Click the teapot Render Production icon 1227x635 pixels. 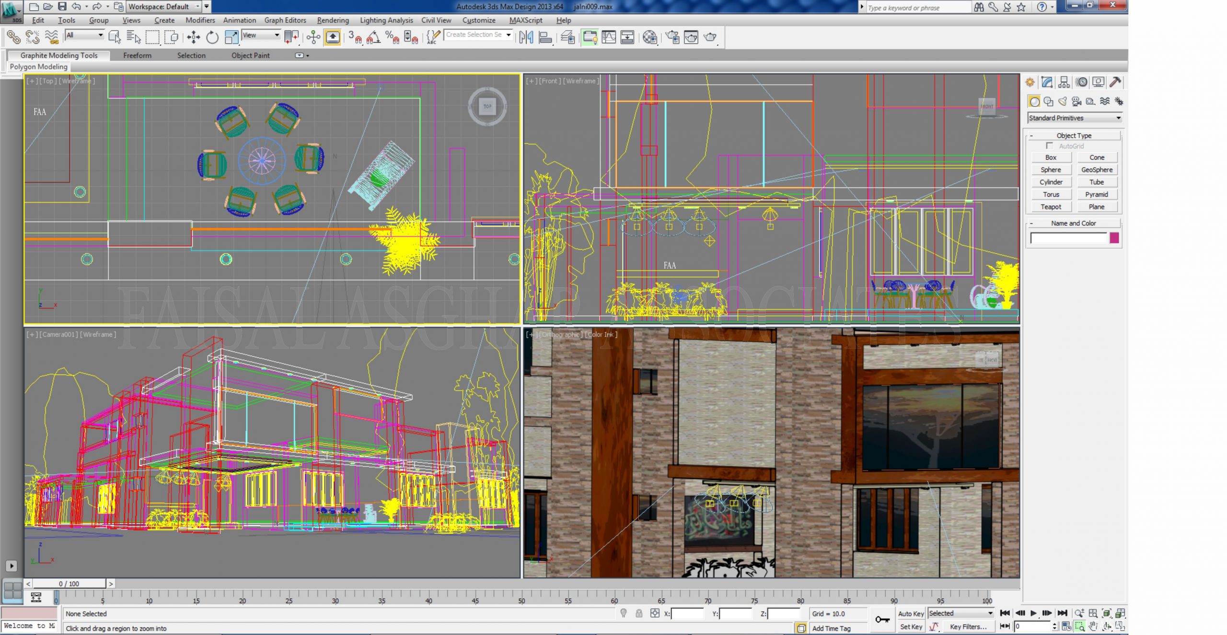710,37
